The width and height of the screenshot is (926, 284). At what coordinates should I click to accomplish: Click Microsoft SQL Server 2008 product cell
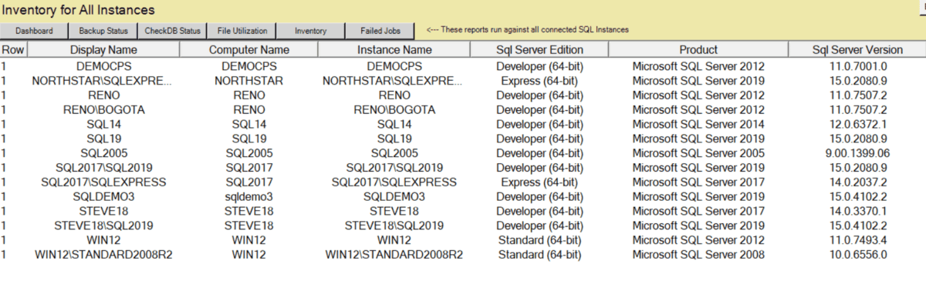(x=698, y=255)
